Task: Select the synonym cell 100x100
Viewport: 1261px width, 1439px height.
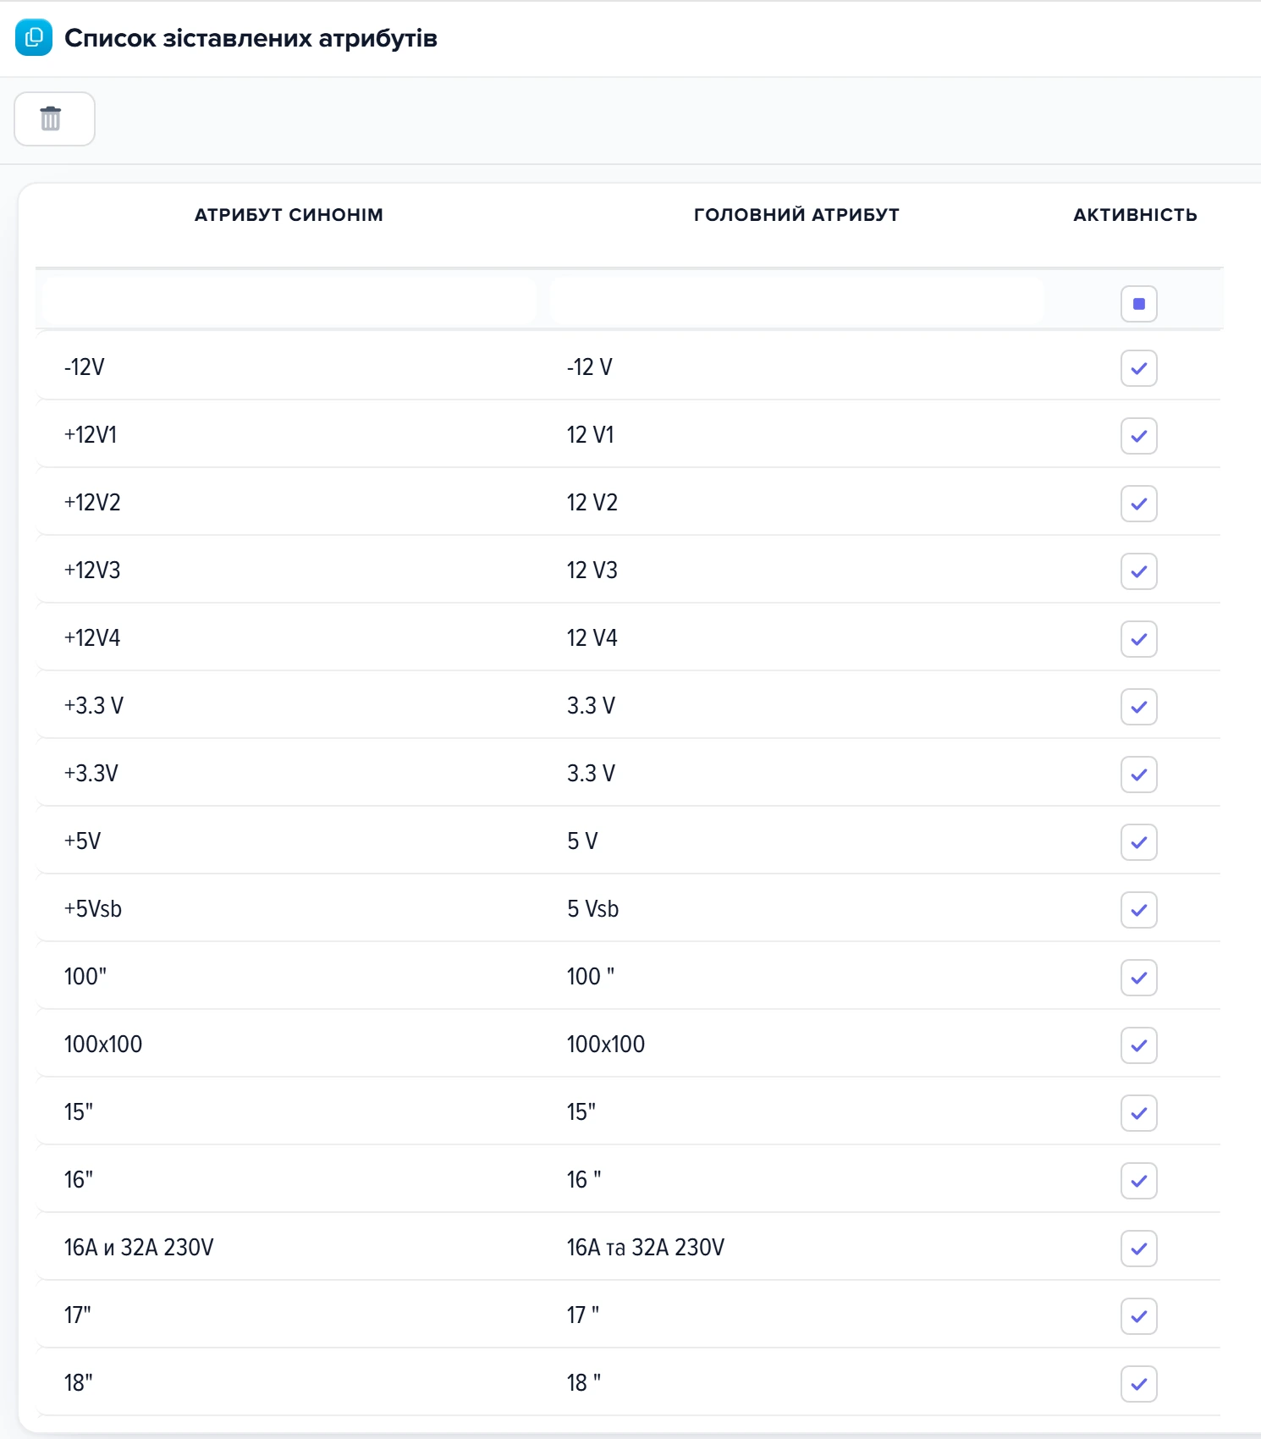Action: pyautogui.click(x=103, y=1045)
